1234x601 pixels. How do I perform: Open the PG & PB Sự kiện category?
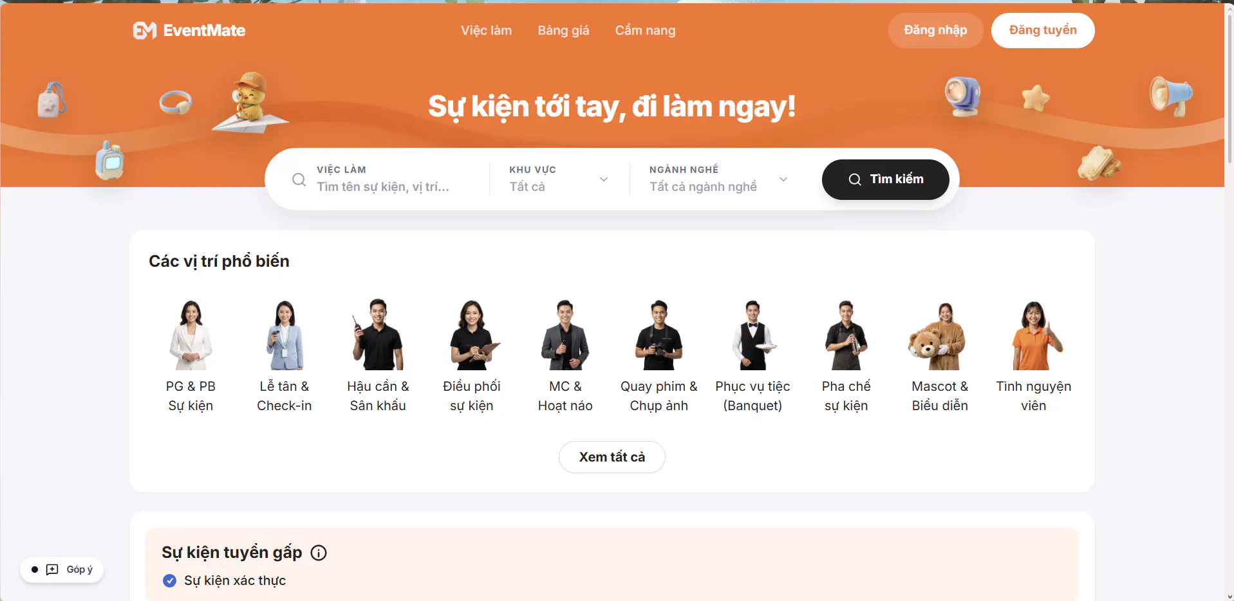tap(191, 357)
